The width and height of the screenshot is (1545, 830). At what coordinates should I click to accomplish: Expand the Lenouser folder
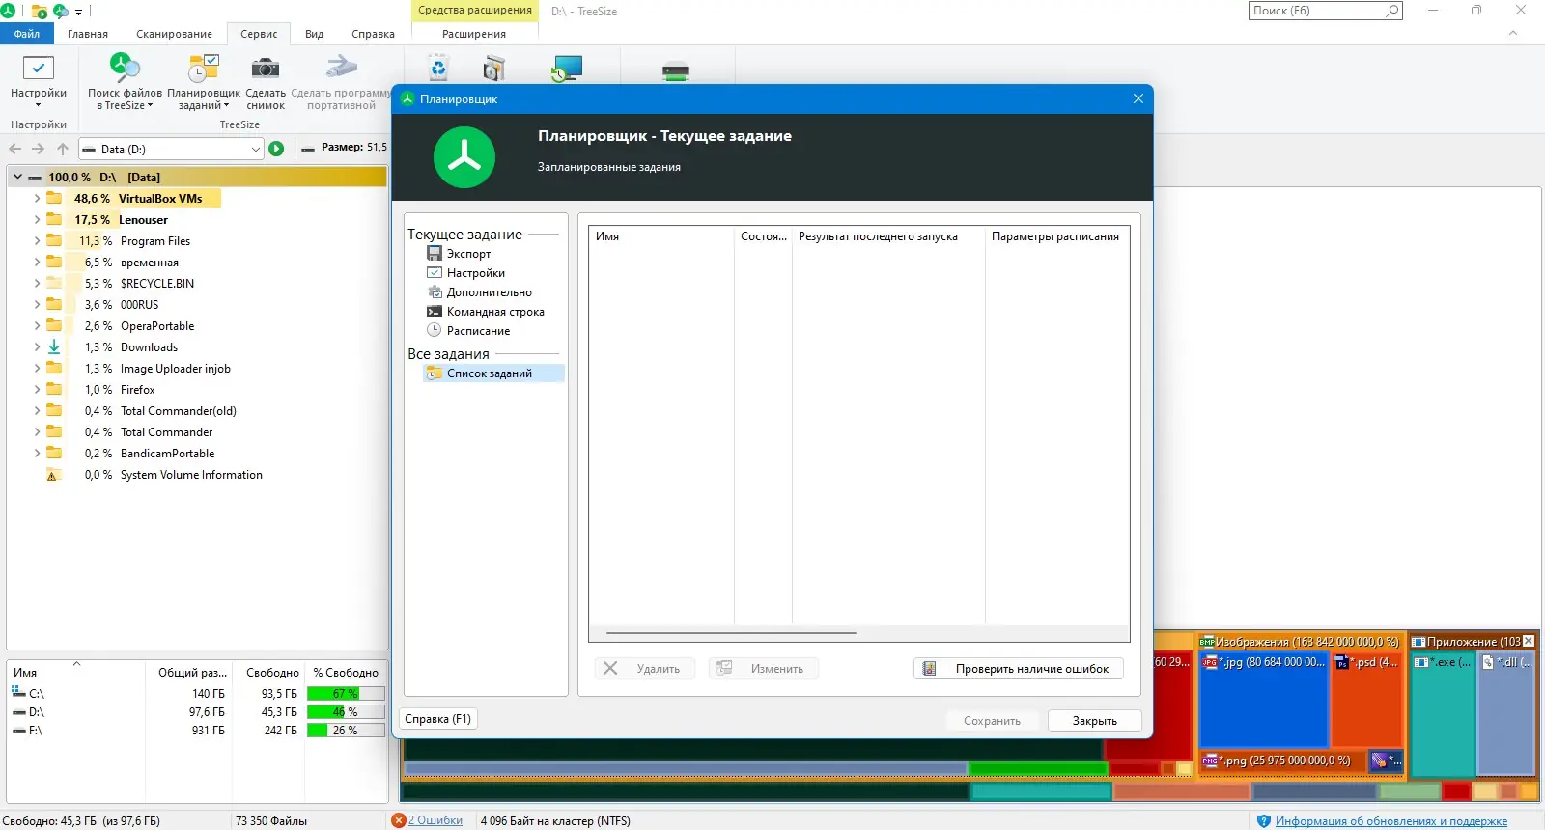[37, 220]
